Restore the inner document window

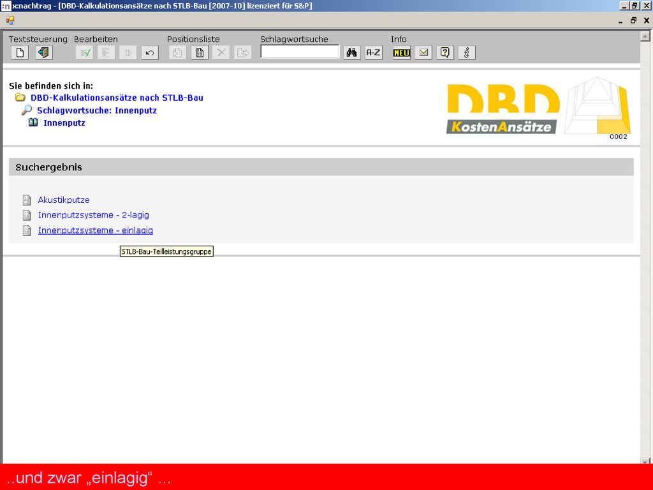633,20
